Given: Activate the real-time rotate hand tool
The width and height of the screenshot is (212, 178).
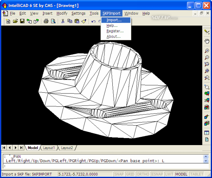Looking at the screenshot, I should pyautogui.click(x=207, y=87).
